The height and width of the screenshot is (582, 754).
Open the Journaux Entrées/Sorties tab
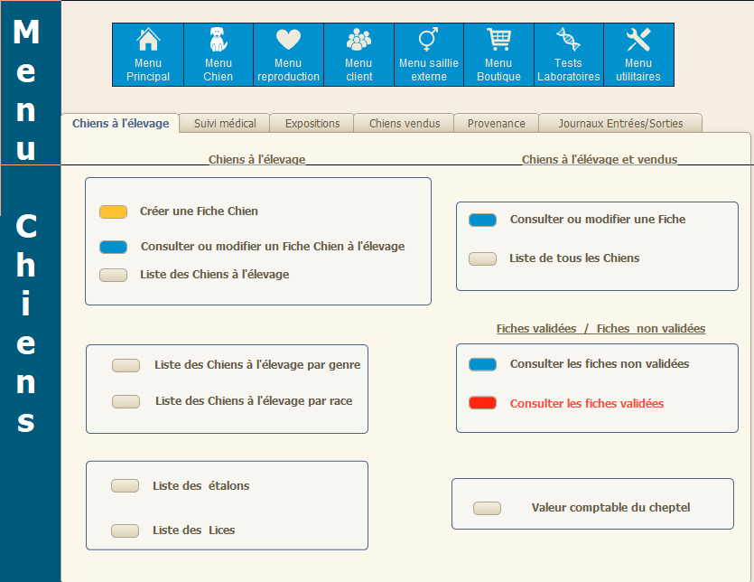620,124
